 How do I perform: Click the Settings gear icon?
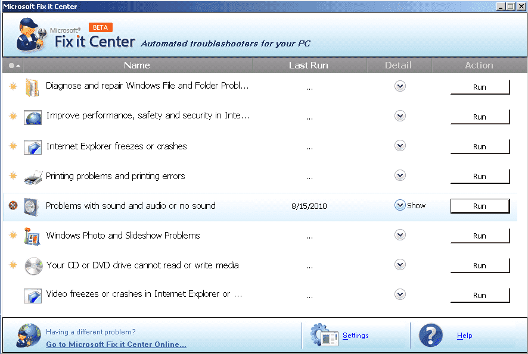[x=324, y=335]
